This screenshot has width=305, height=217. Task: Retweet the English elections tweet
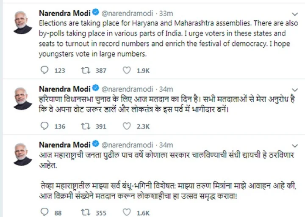(86, 70)
